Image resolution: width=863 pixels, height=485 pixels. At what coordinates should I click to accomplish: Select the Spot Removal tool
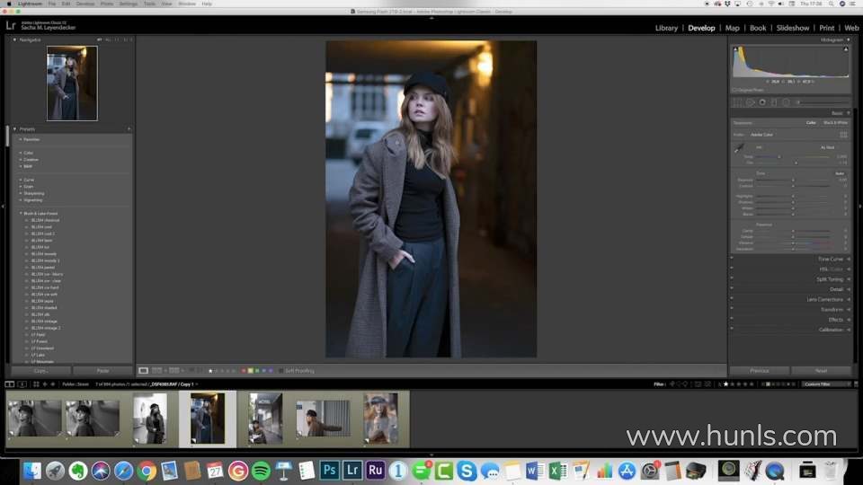click(750, 102)
